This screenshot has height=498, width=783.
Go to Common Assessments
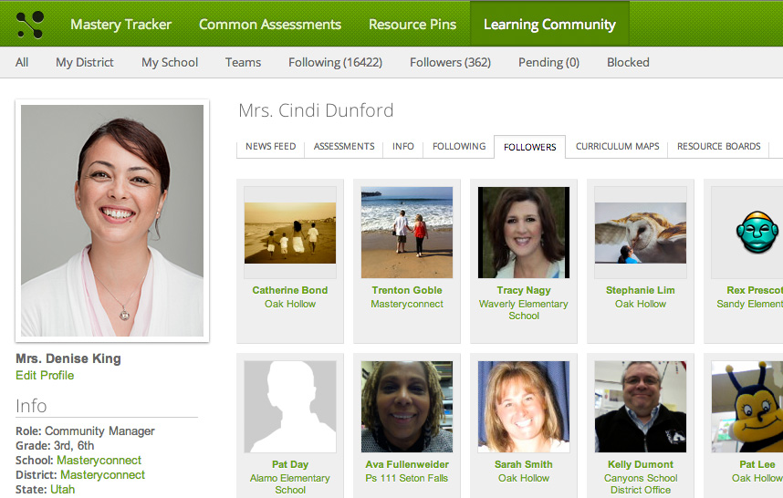pos(269,25)
